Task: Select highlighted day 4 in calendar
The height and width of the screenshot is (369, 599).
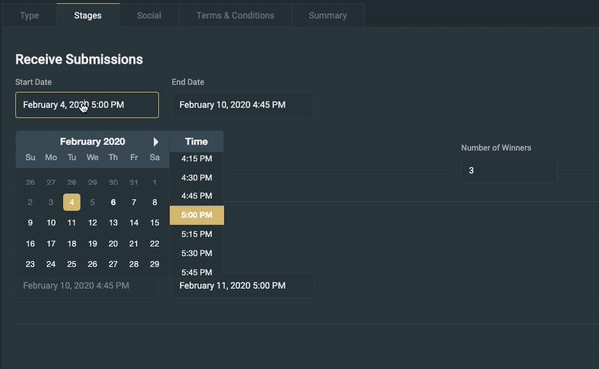Action: 72,202
